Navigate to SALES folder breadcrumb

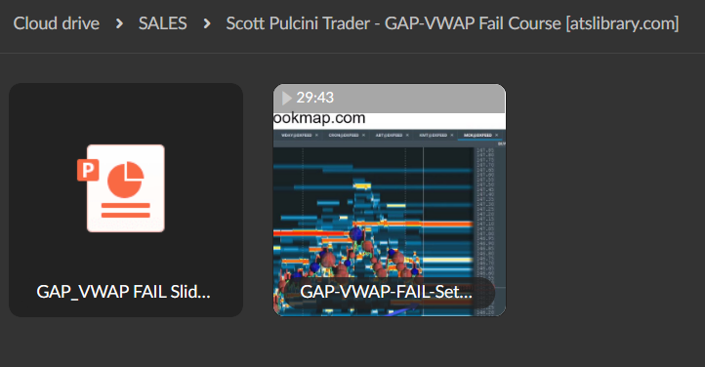tap(163, 23)
